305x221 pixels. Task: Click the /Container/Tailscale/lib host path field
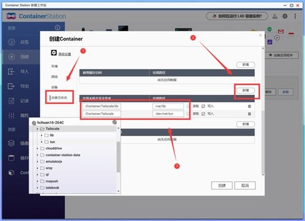101,107
